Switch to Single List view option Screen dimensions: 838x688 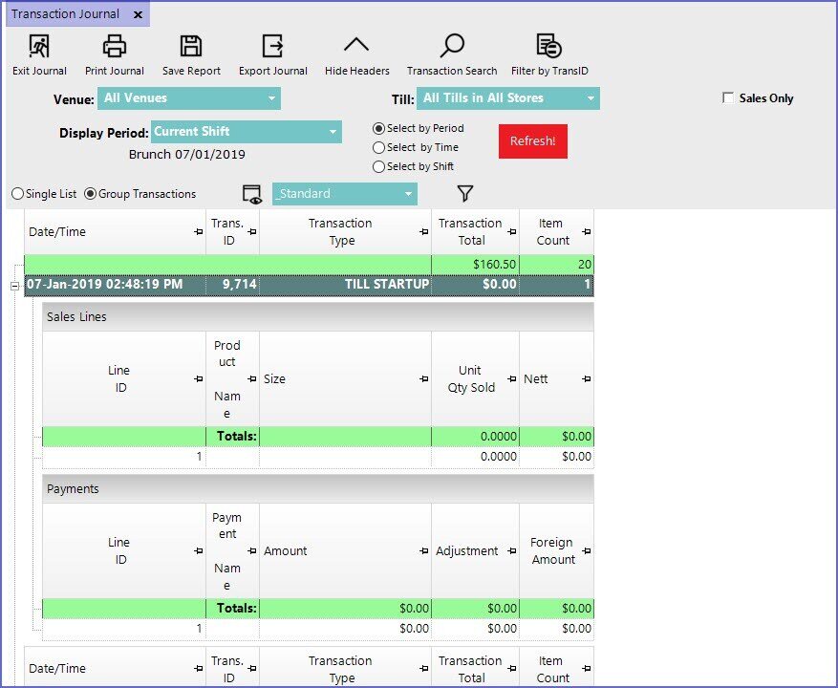(18, 194)
